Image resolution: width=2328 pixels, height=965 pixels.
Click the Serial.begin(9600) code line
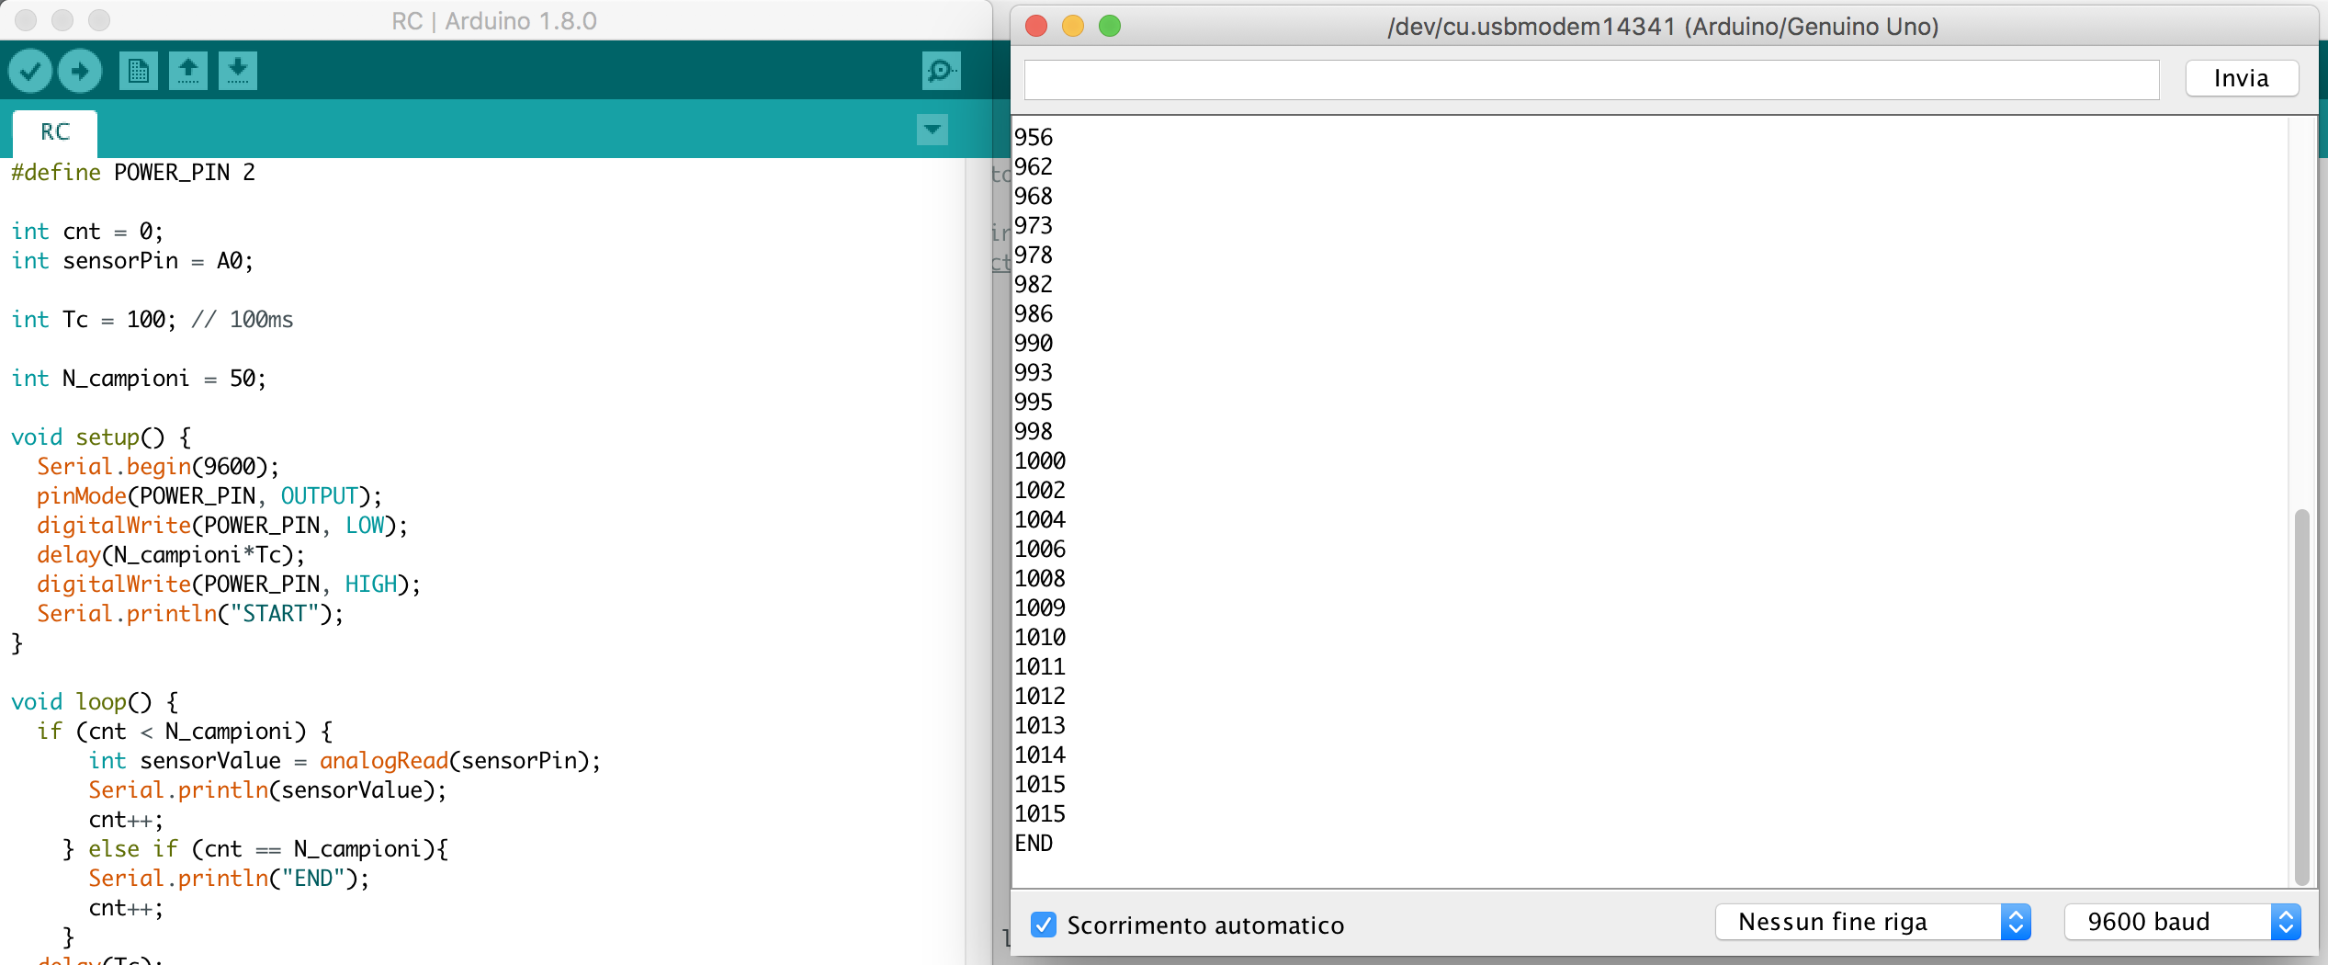click(x=157, y=467)
